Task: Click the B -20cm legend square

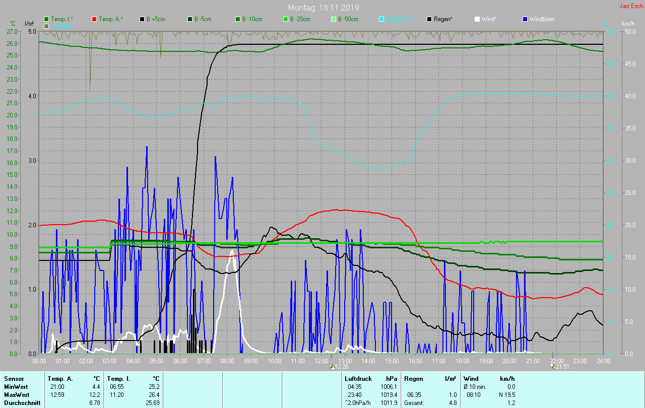Action: point(286,19)
